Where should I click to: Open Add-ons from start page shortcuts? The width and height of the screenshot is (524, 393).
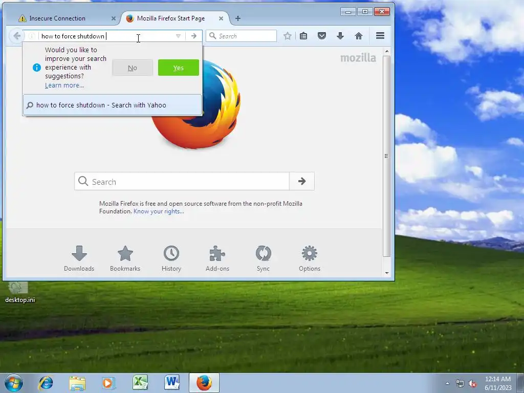pyautogui.click(x=217, y=258)
